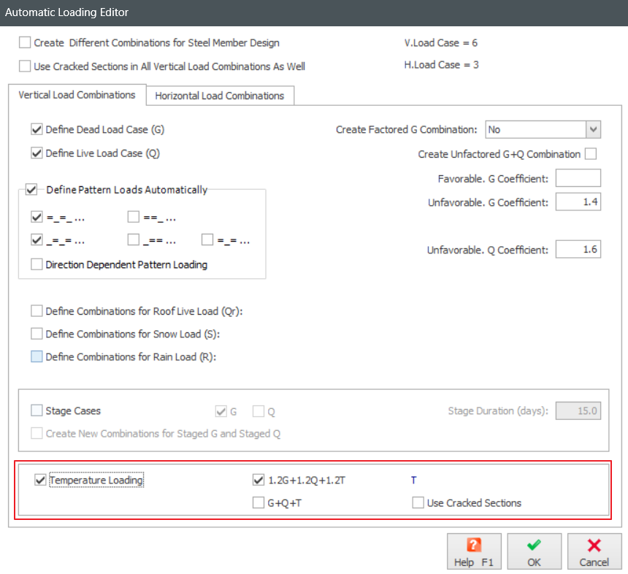This screenshot has width=628, height=574.
Task: Toggle the Temperature Loading checkbox
Action: (40, 481)
